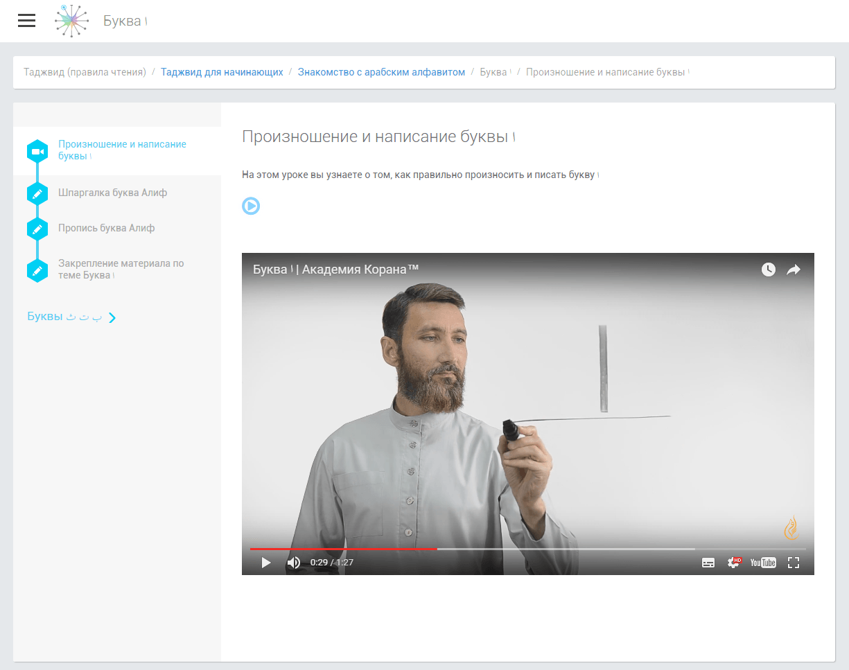Image resolution: width=849 pixels, height=670 pixels.
Task: Click the chevron next to "Буквы ب ت ث"
Action: point(112,318)
